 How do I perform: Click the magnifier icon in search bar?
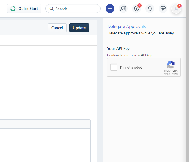click(x=51, y=9)
